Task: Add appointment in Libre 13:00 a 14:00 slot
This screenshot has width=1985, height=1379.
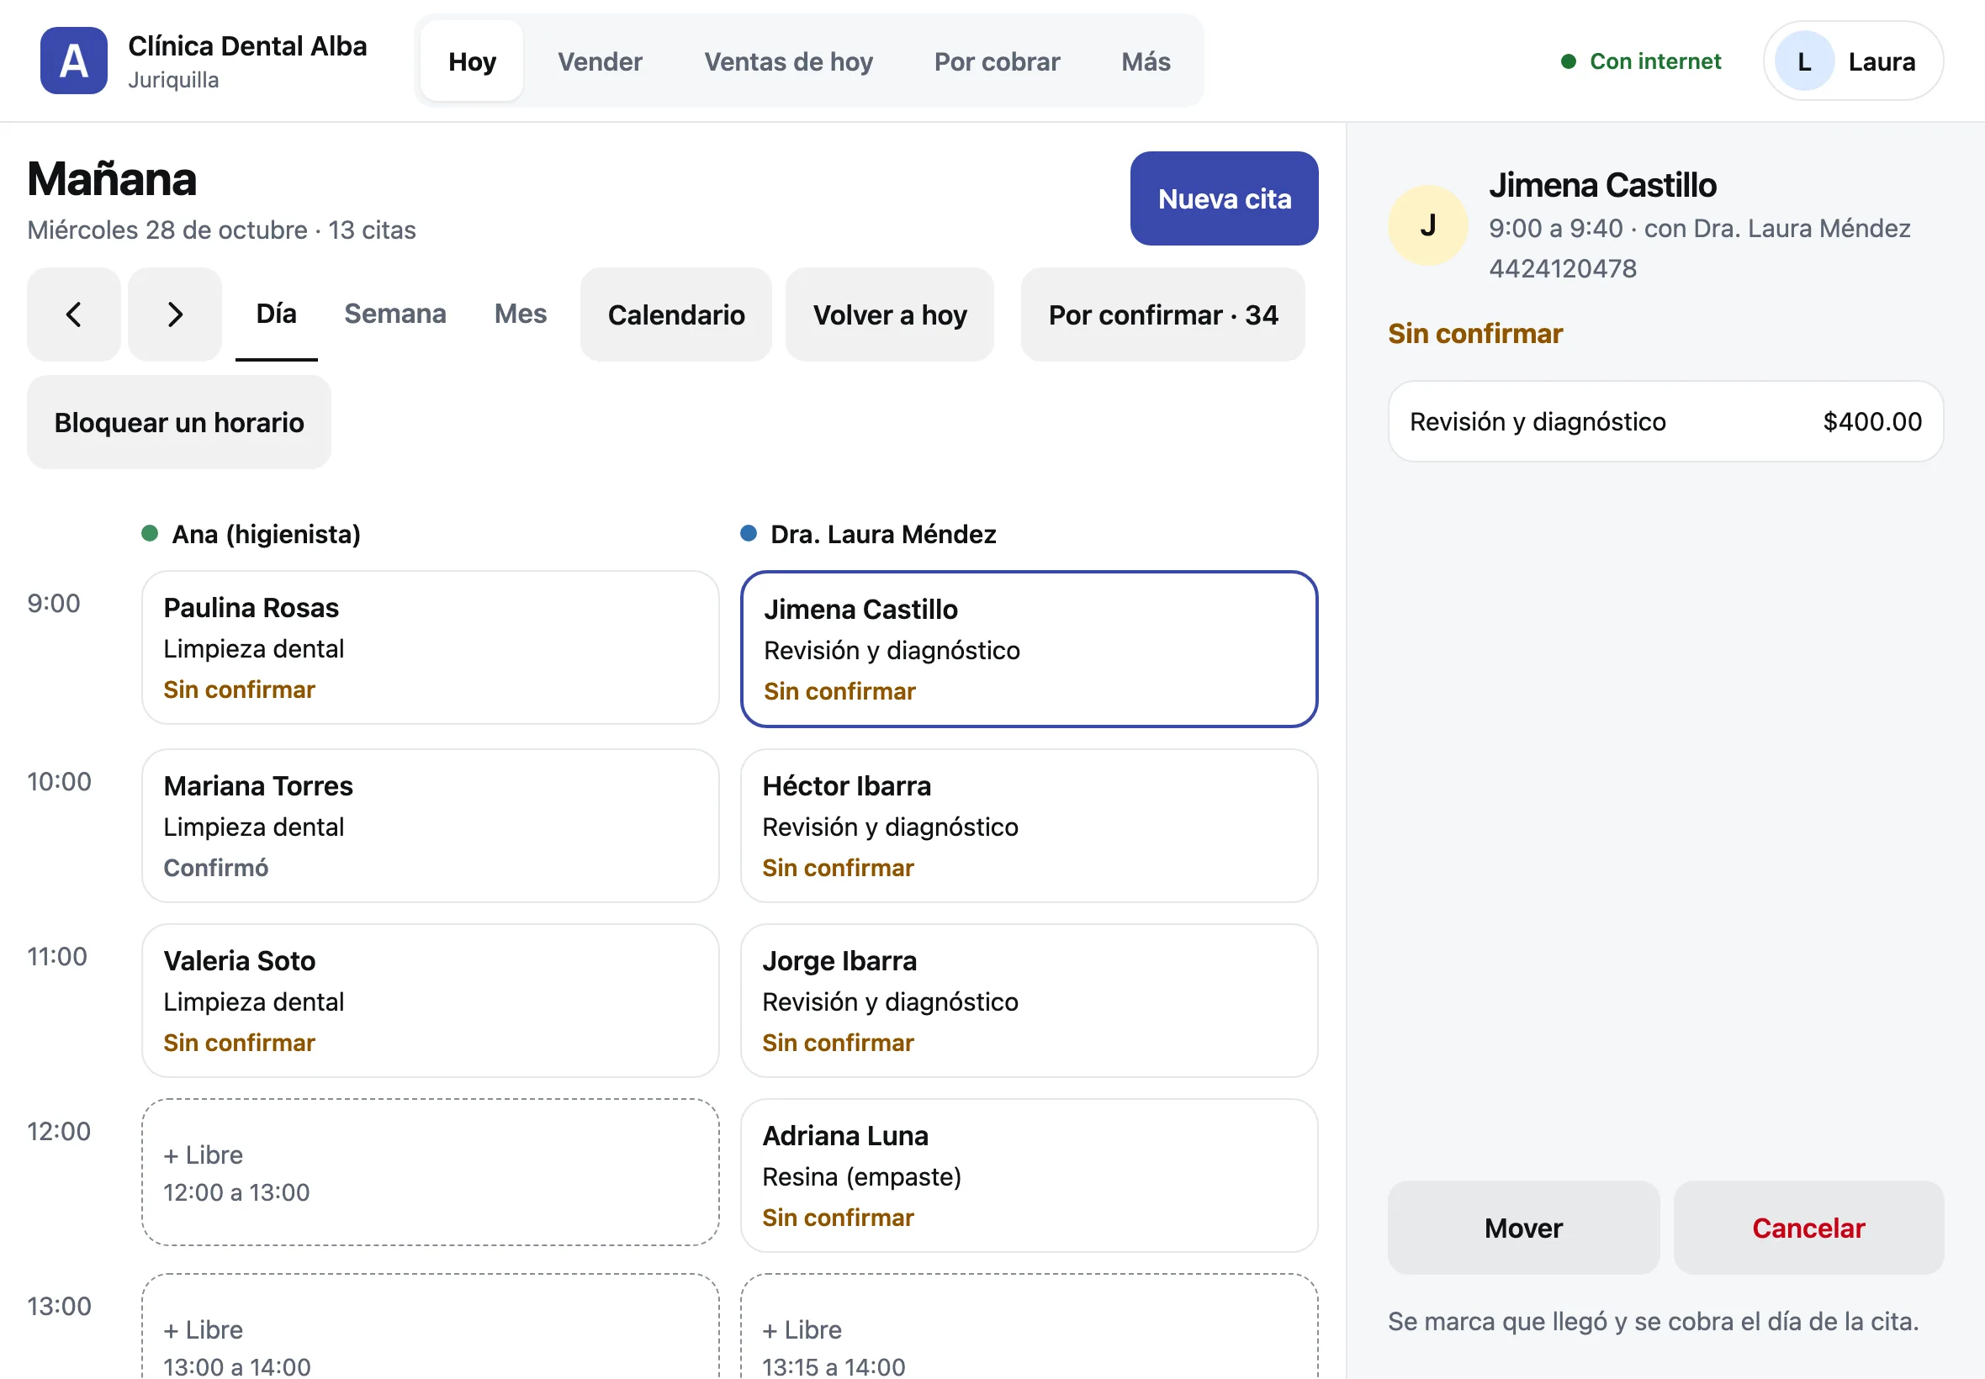Action: [x=431, y=1327]
